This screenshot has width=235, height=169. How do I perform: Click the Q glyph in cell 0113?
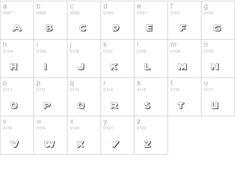(x=81, y=106)
